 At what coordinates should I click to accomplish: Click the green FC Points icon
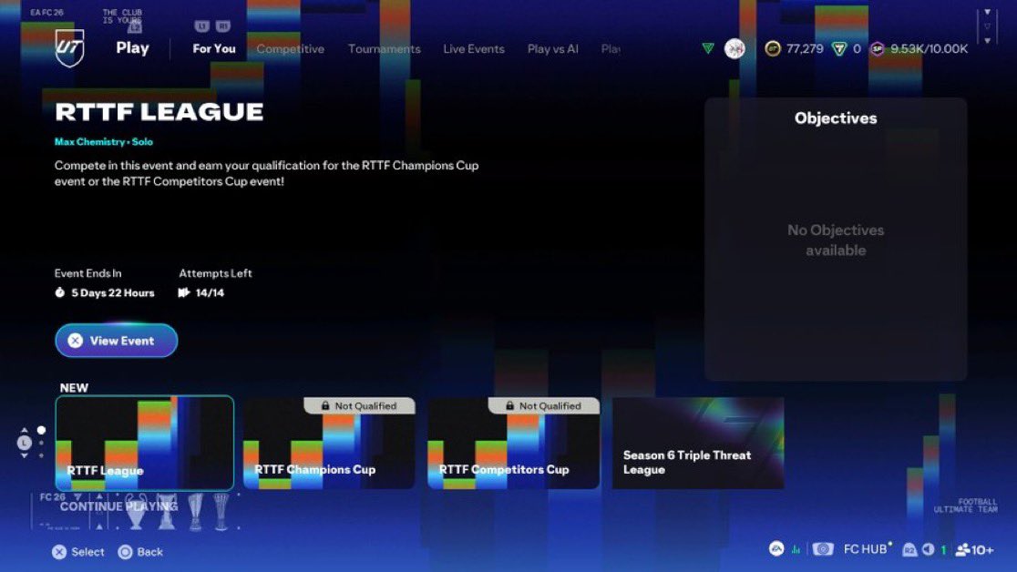[839, 48]
